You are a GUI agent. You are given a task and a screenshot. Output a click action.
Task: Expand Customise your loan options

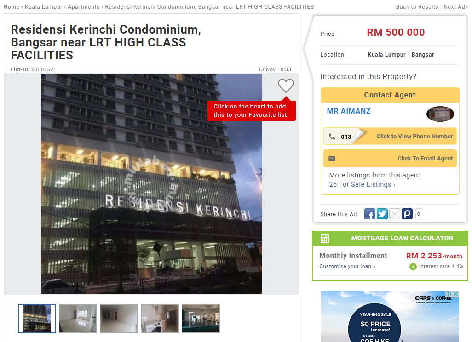point(347,266)
